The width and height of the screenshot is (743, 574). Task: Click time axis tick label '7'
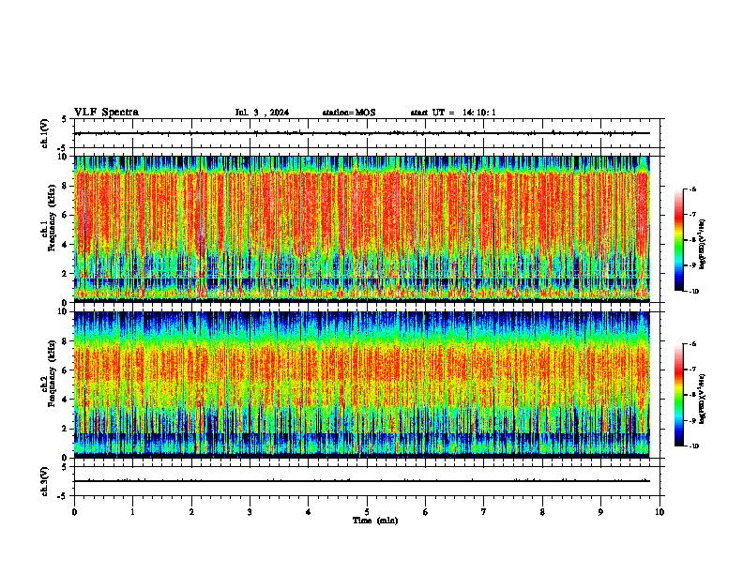click(484, 512)
